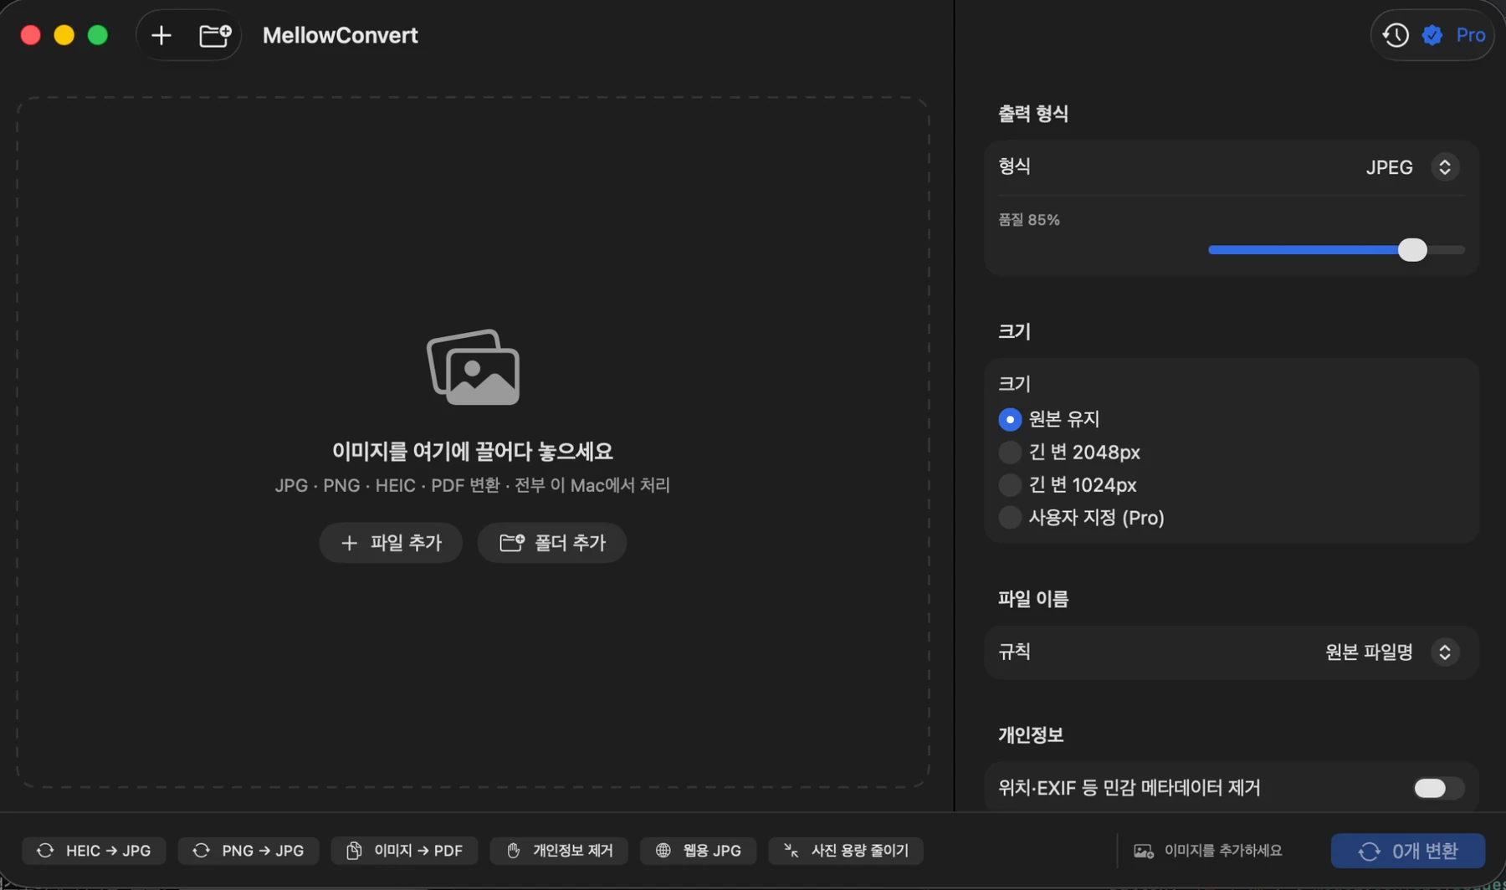Select the 이미지 → PDF preset
This screenshot has height=890, width=1506.
point(404,851)
